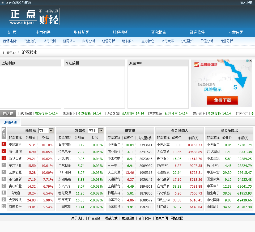
Task: Select the 行情走势 sub-tab
Action: point(10,41)
